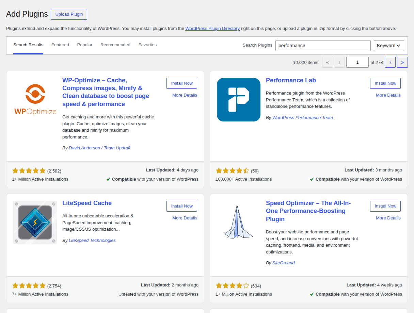Install the Speed Optimizer plugin now
Viewport: 414px width, 313px height.
coord(385,206)
